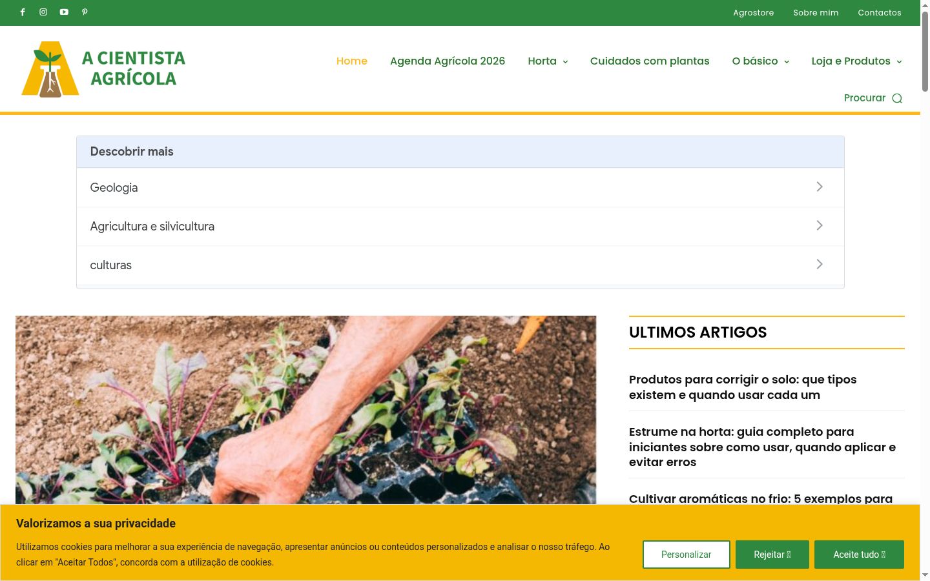Go to Agenda Agrícola 2026 menu item
930x581 pixels.
(x=448, y=61)
